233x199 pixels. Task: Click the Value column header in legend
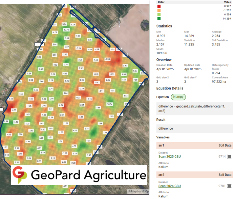(227, 2)
